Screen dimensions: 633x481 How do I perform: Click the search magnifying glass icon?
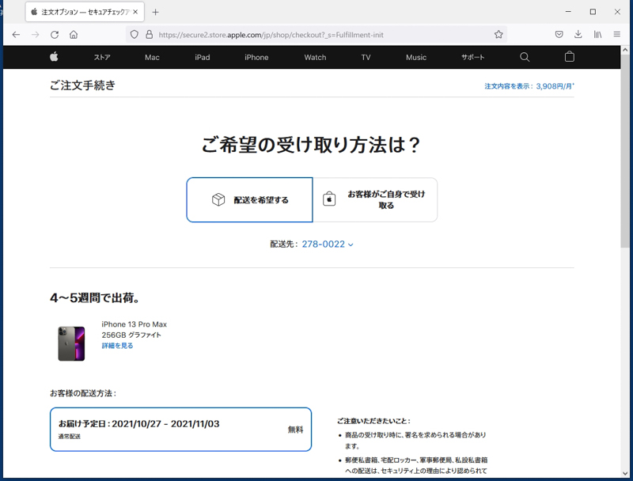coord(525,57)
